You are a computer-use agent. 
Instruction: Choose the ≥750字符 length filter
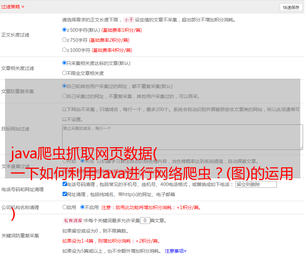pos(65,40)
